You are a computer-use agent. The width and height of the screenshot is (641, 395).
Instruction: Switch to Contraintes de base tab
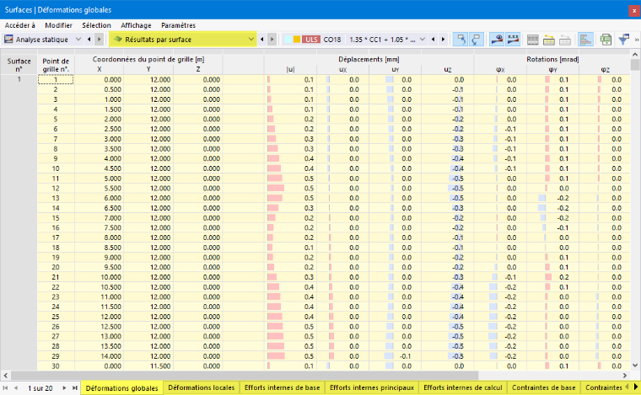point(544,387)
